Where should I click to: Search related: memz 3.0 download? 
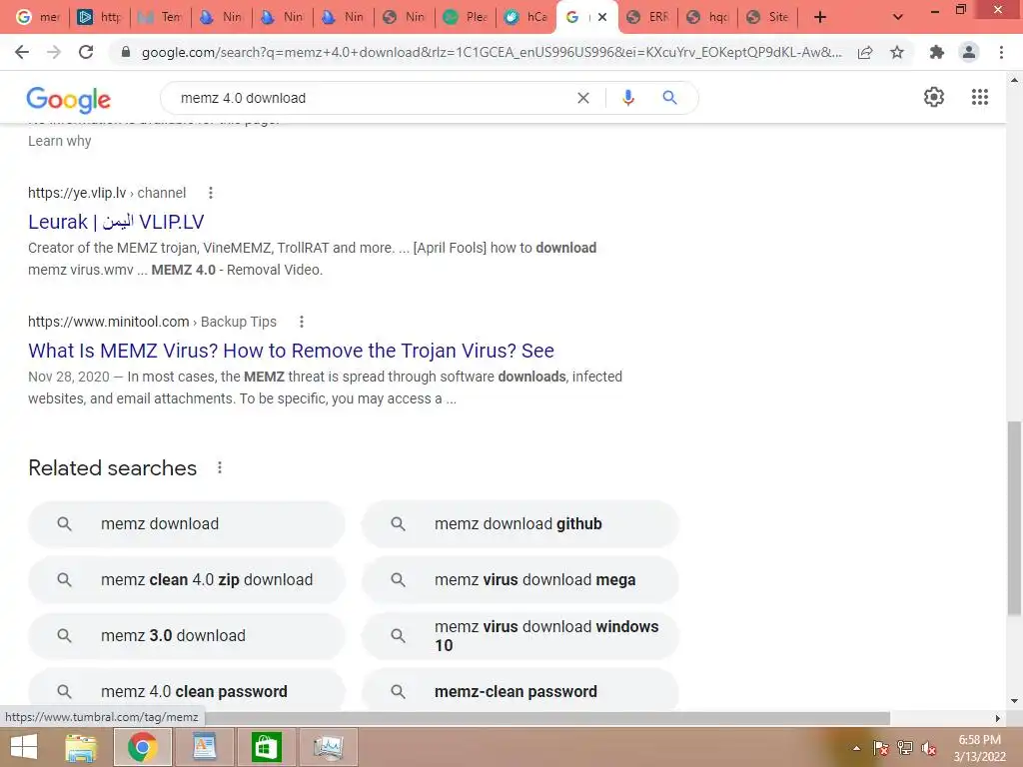186,636
